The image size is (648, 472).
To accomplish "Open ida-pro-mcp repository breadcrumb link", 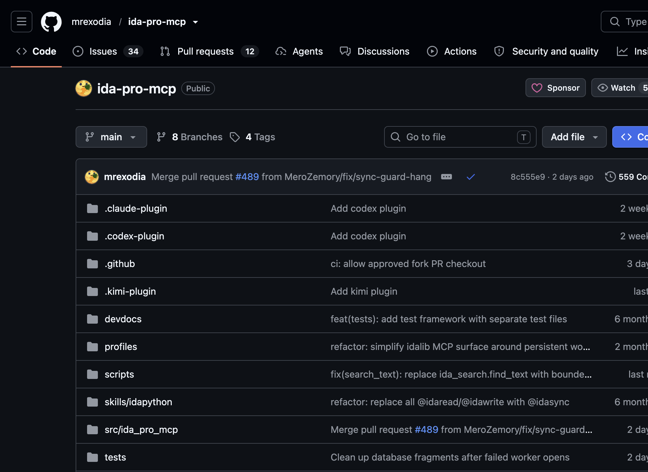I will pos(157,22).
